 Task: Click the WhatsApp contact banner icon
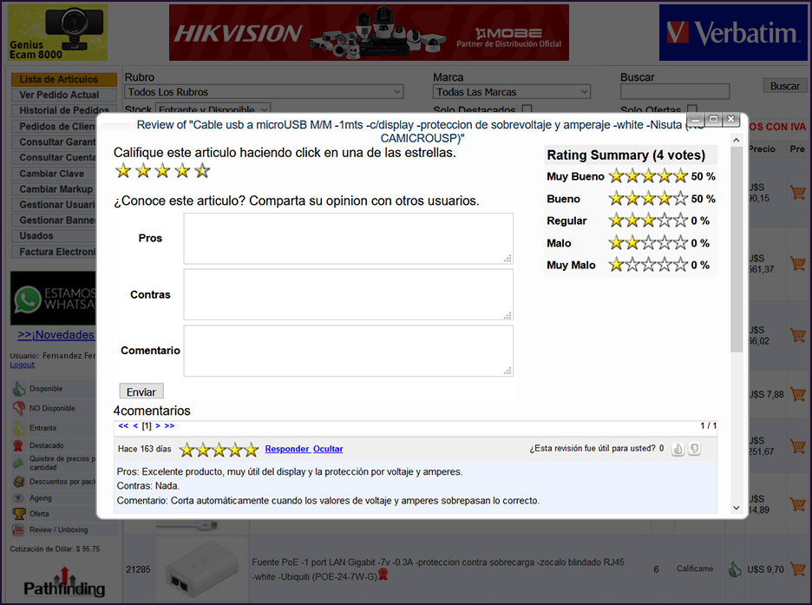pyautogui.click(x=31, y=299)
